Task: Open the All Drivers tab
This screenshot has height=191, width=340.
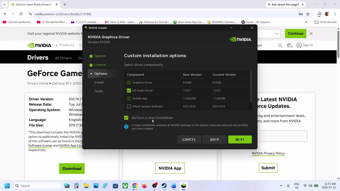Action: pyautogui.click(x=63, y=58)
